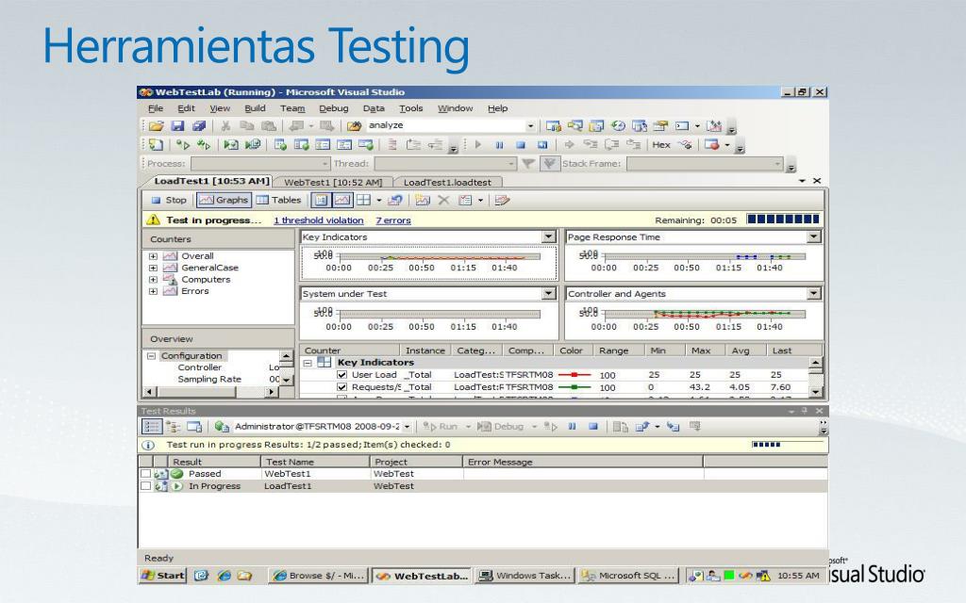Expand the Overall counters node
This screenshot has height=603, width=966.
(153, 256)
